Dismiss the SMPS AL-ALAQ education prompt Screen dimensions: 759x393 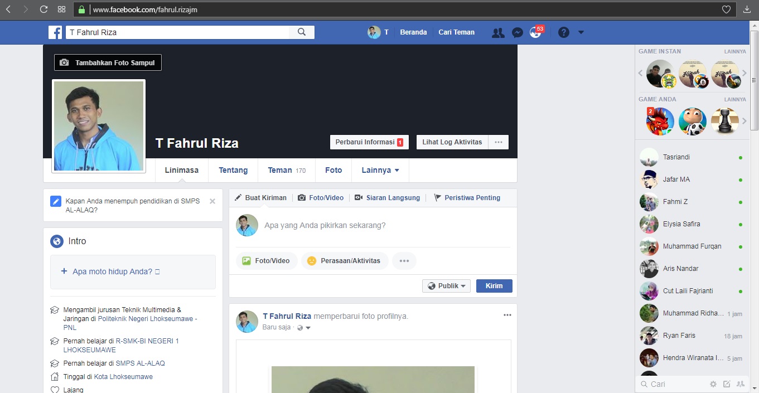(x=212, y=201)
